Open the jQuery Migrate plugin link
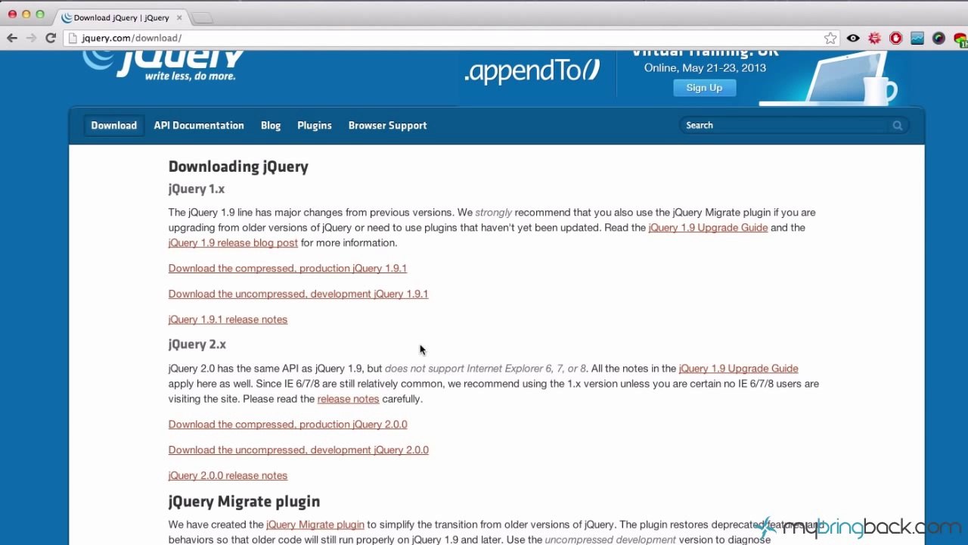 315,525
